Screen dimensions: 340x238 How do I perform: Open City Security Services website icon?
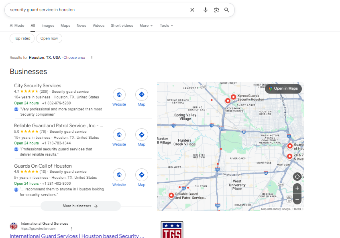[119, 95]
